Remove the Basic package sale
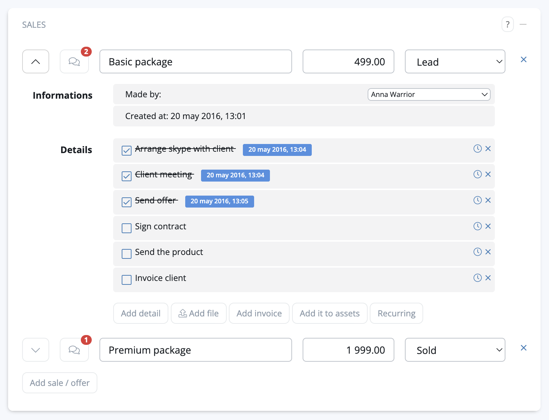 [x=523, y=60]
